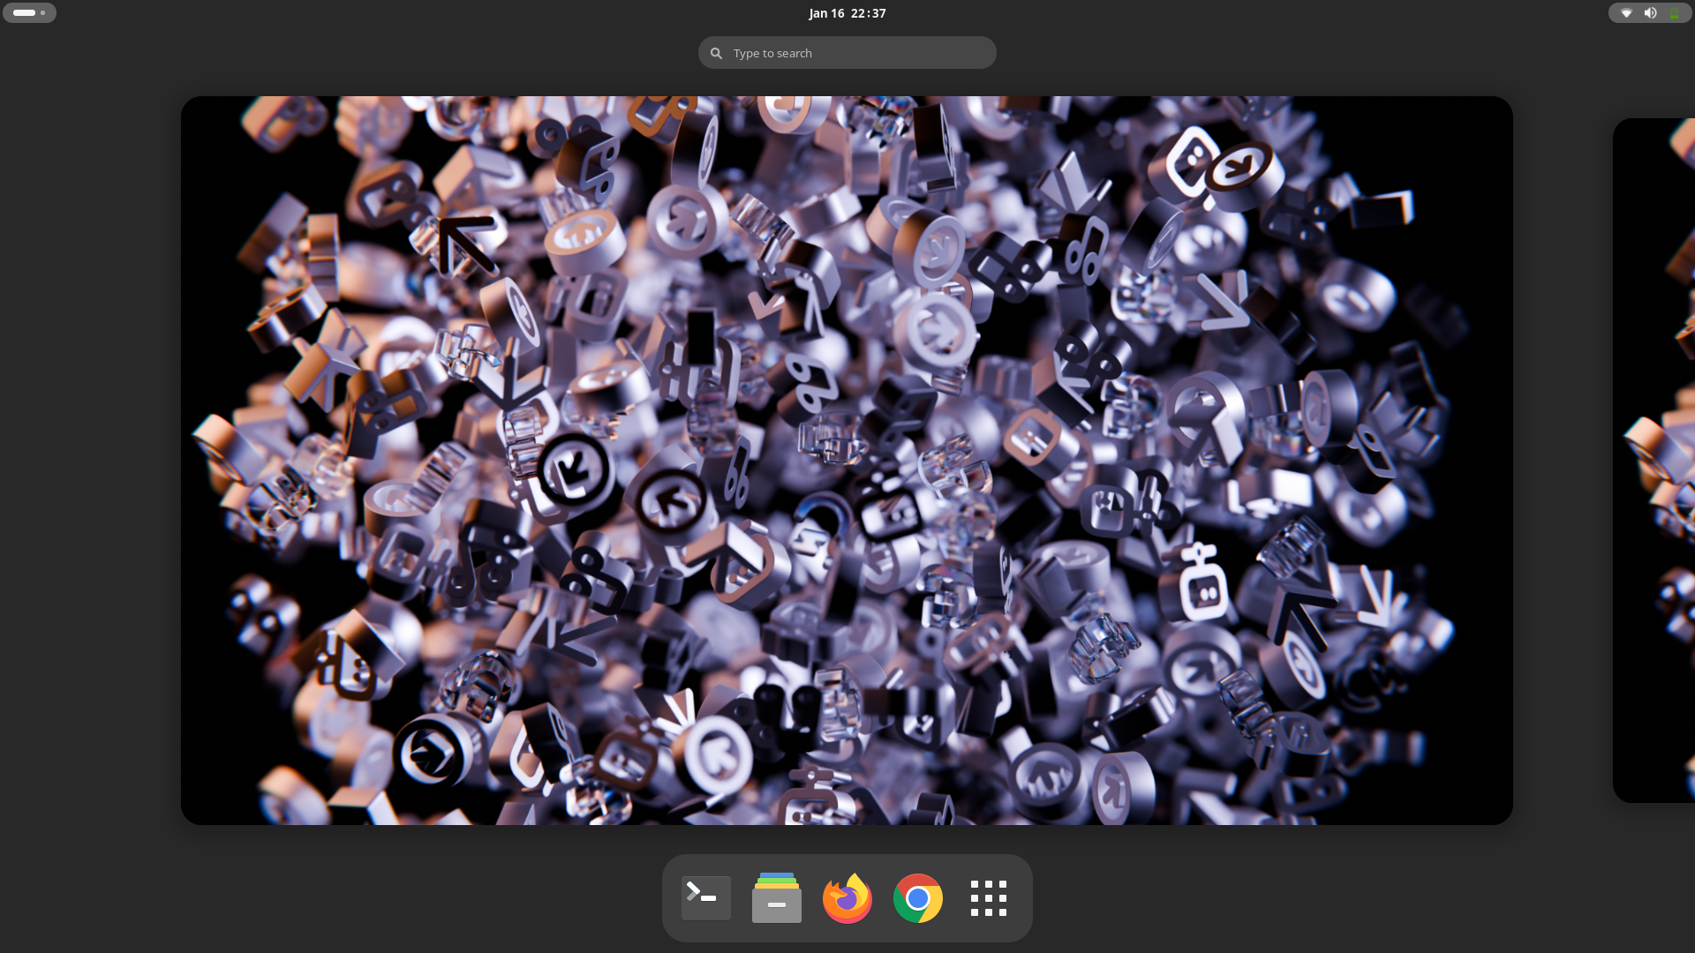Open Google Chrome from the dash
Screen dimensions: 1695x953
pos(917,898)
